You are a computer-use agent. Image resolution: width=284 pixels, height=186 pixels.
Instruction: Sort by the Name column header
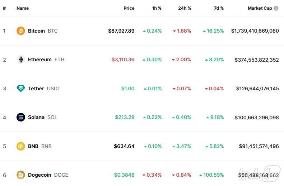(23, 8)
